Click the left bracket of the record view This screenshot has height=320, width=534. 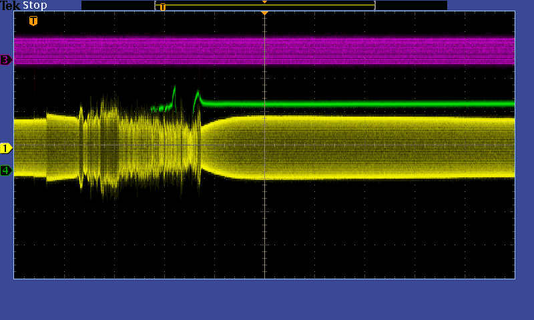point(156,5)
